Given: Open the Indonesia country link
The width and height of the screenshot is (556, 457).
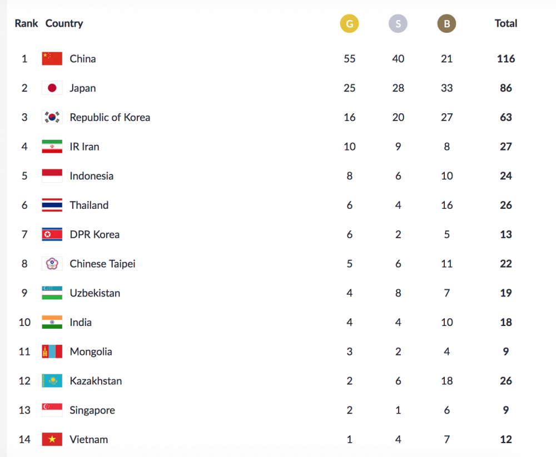Looking at the screenshot, I should click(91, 176).
